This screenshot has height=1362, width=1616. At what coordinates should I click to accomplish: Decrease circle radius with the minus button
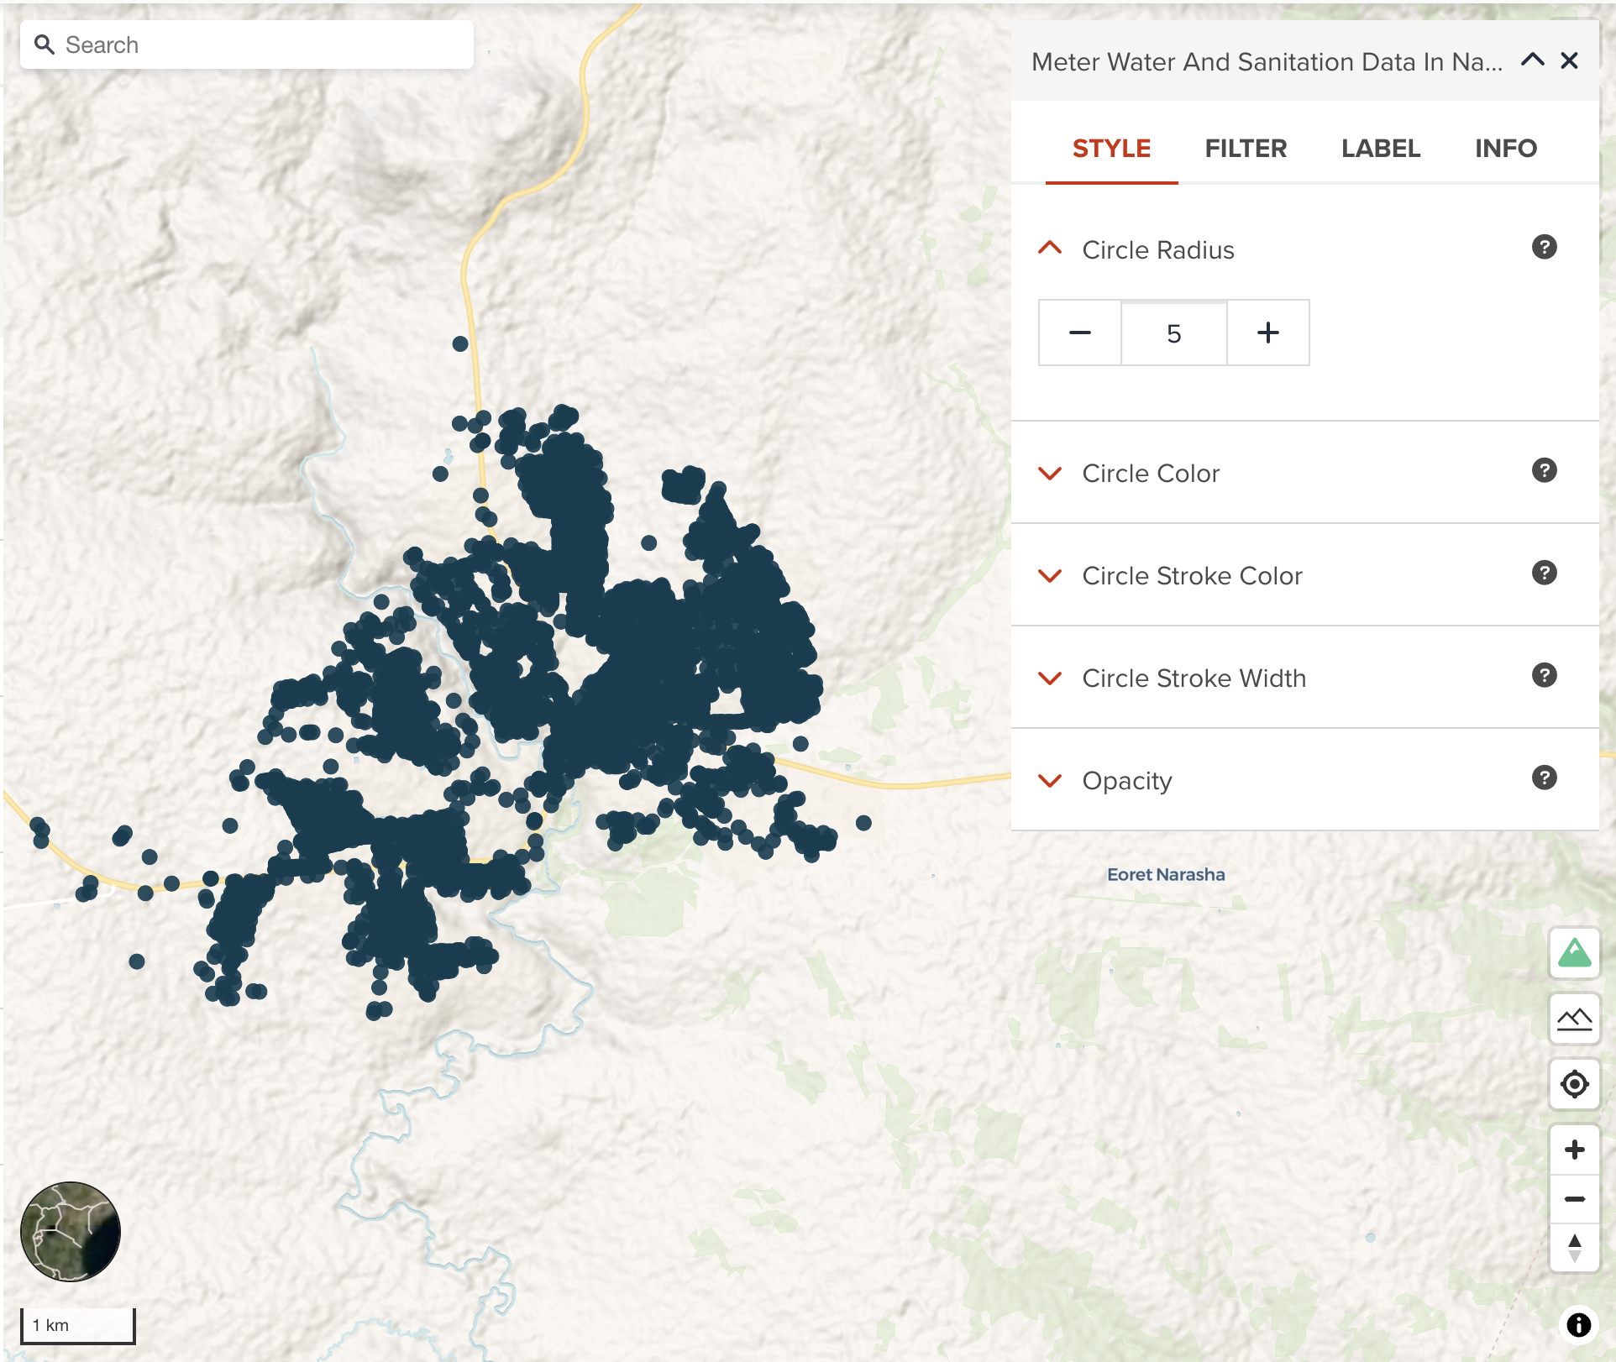click(1080, 333)
